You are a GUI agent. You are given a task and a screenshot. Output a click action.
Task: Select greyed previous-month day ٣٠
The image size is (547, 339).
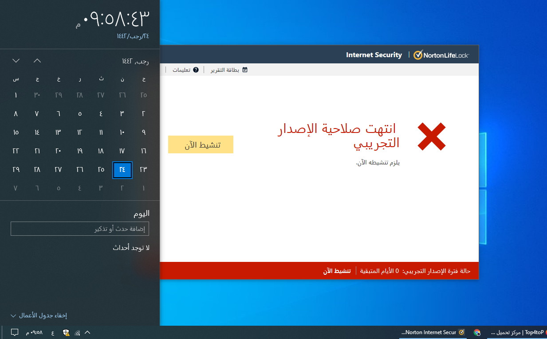(37, 95)
